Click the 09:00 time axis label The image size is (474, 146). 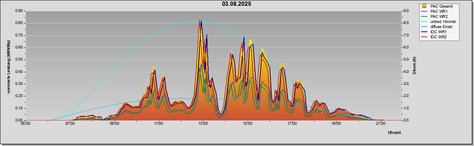[x=114, y=124]
